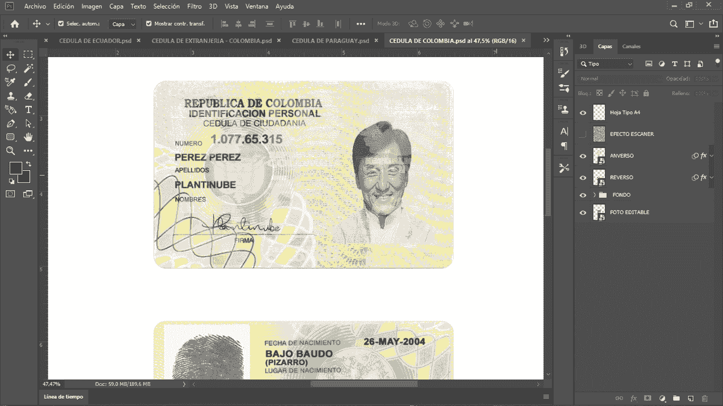
Task: Activate the Type tool
Action: tap(28, 108)
